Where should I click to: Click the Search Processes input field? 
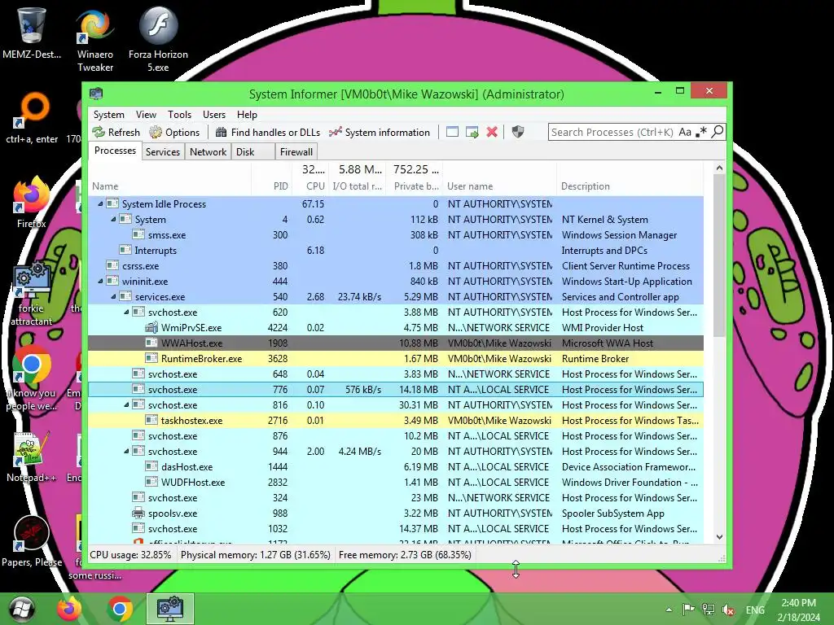click(612, 132)
